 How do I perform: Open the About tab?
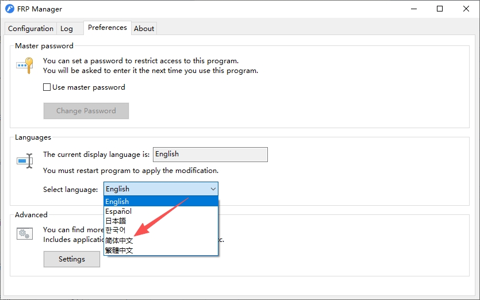(144, 29)
